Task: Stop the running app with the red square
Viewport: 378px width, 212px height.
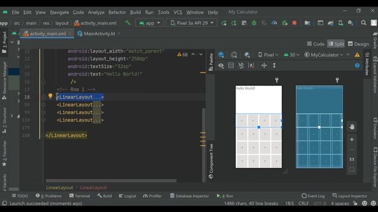Action: tap(294, 23)
